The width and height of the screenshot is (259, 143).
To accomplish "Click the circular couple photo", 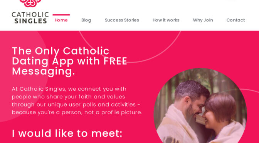I will tap(200, 106).
